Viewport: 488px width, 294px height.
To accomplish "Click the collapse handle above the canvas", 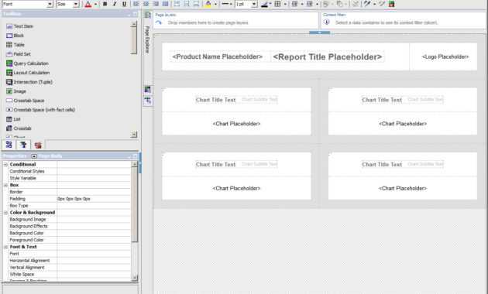I will pyautogui.click(x=319, y=32).
